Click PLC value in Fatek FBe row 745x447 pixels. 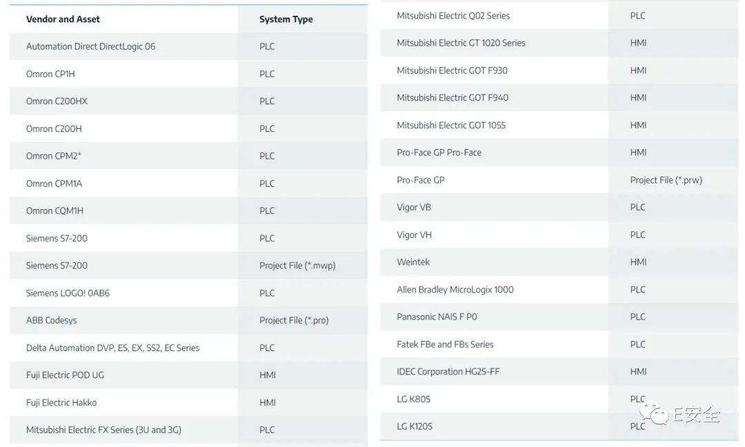point(637,344)
